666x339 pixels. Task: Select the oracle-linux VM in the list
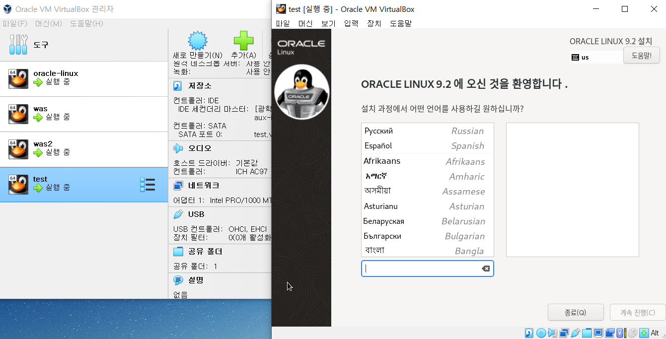(x=84, y=79)
